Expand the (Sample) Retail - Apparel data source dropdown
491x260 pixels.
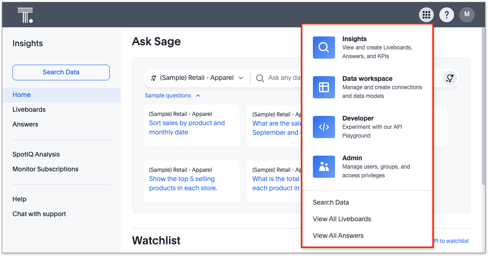198,78
